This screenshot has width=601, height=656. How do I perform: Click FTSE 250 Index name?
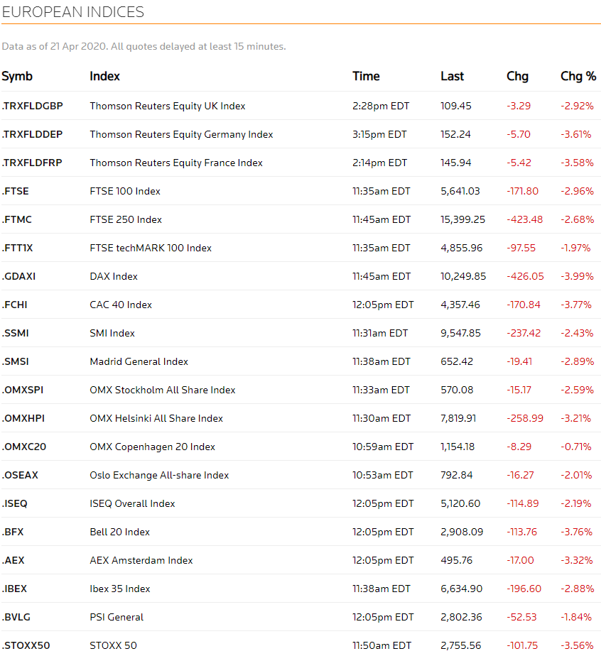[126, 219]
